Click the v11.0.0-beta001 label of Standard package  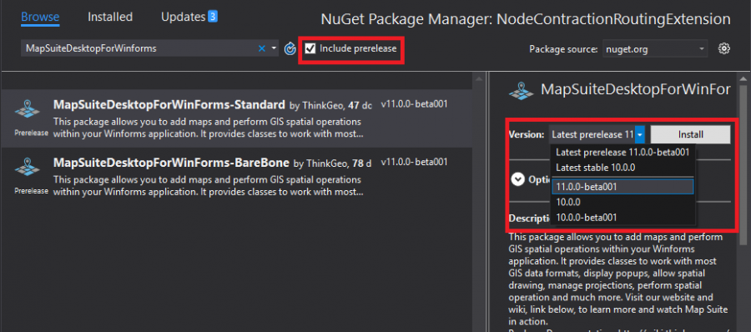tap(414, 104)
